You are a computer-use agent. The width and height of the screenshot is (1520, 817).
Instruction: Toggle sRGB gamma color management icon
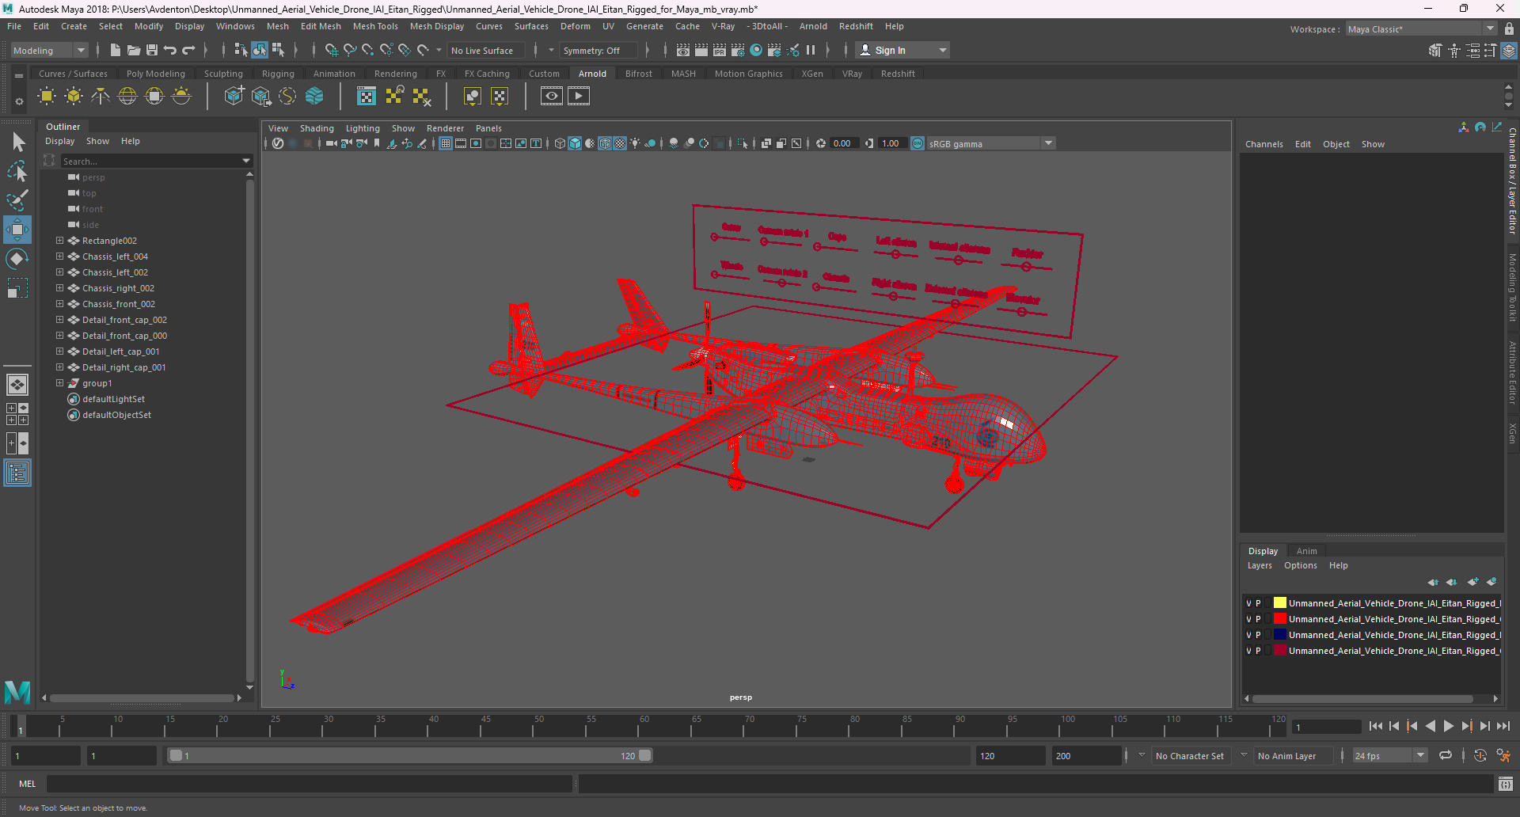918,143
